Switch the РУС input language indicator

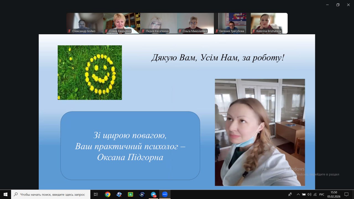pos(322,194)
